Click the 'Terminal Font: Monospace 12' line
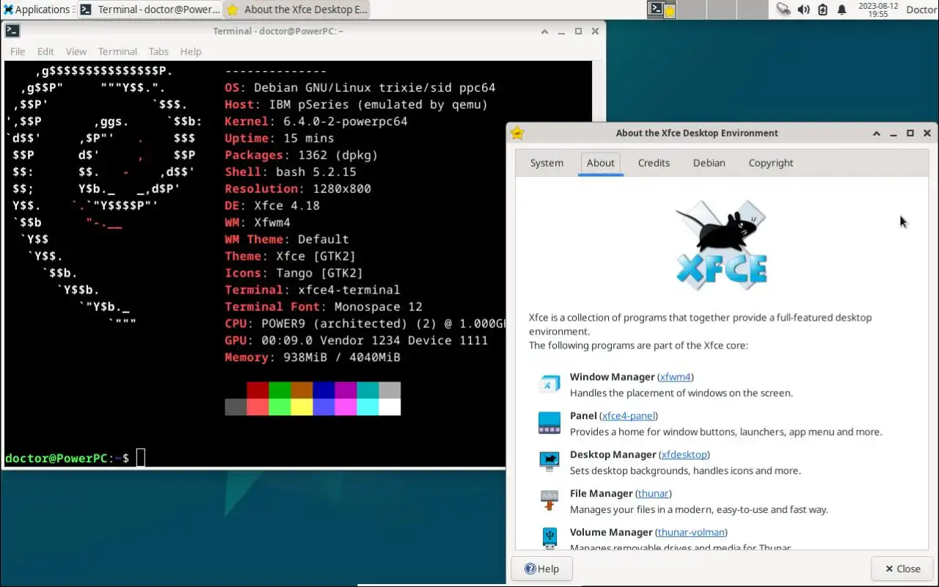 (x=324, y=307)
